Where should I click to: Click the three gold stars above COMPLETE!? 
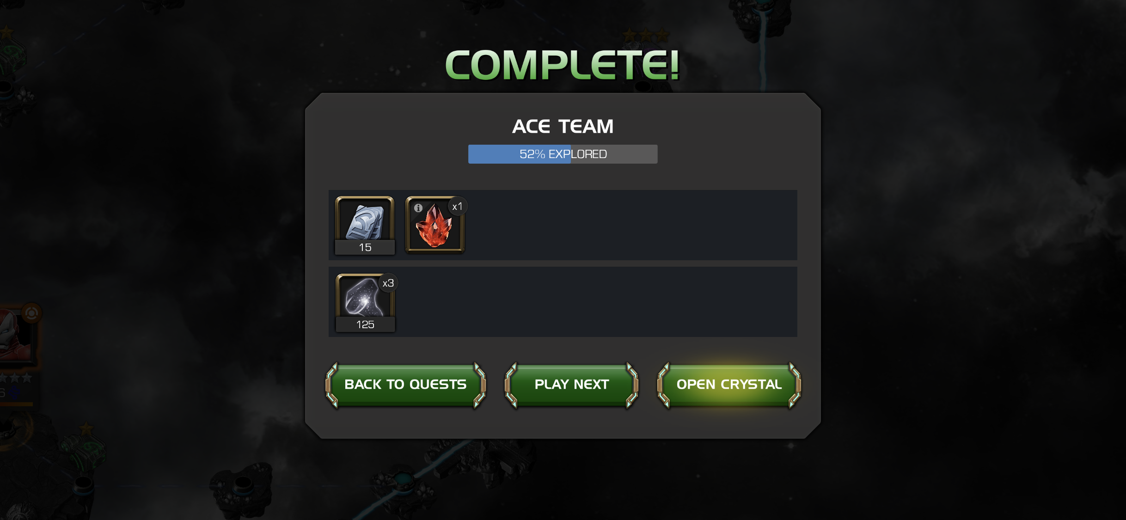click(x=645, y=35)
